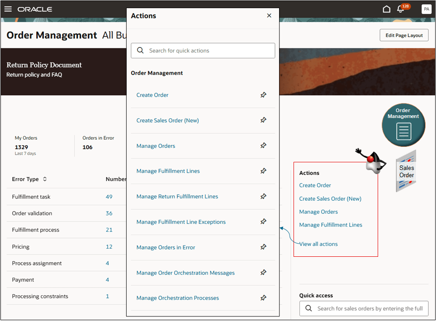The width and height of the screenshot is (436, 321).
Task: Click the Orders in Error count
Action: point(87,147)
